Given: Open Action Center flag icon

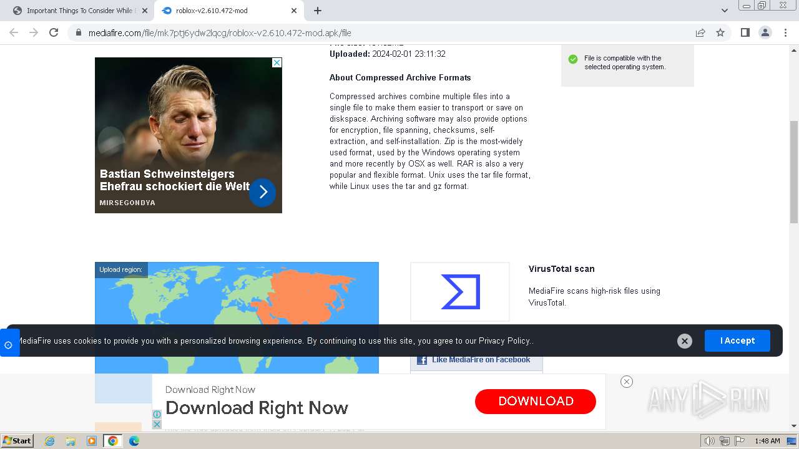Looking at the screenshot, I should point(739,441).
